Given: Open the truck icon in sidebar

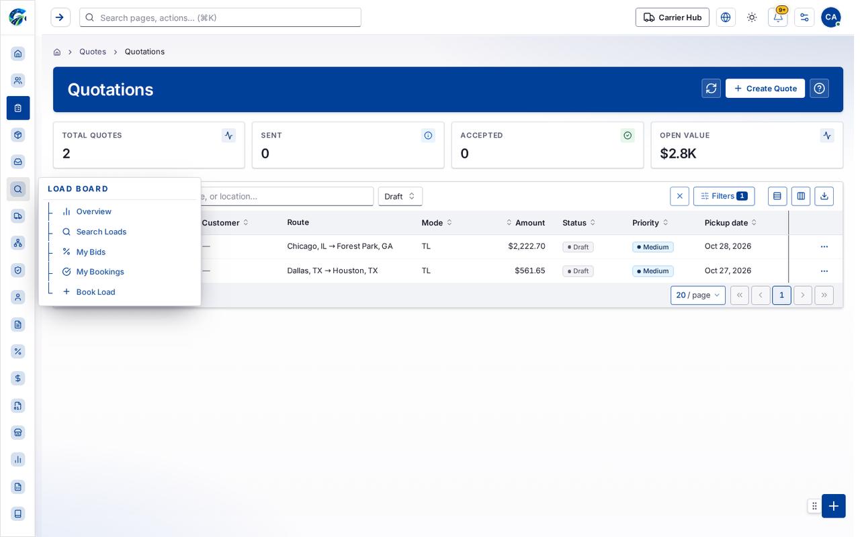Looking at the screenshot, I should (18, 216).
